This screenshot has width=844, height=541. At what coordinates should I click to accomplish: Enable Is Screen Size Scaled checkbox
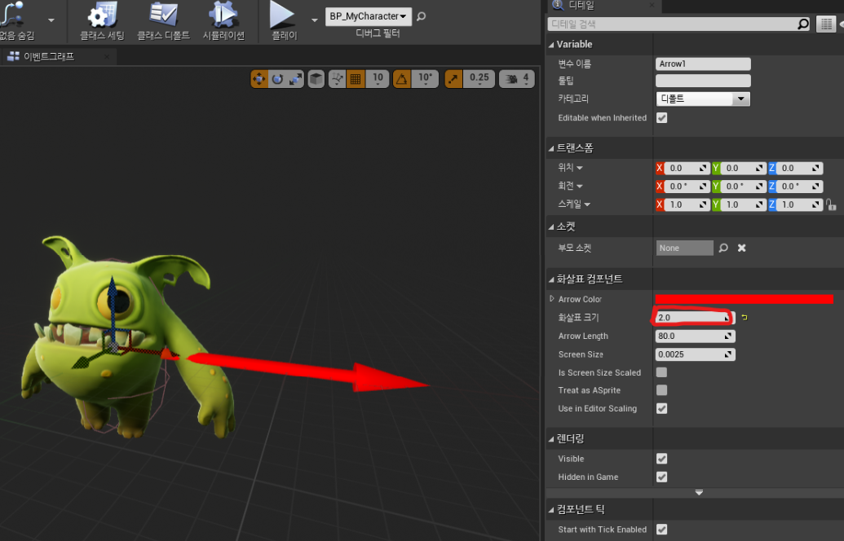[x=661, y=372]
